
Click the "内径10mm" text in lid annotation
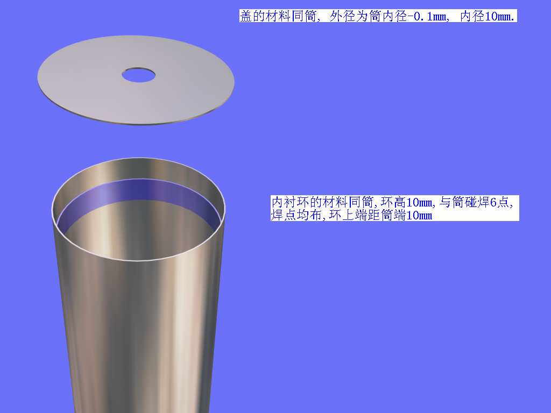488,16
